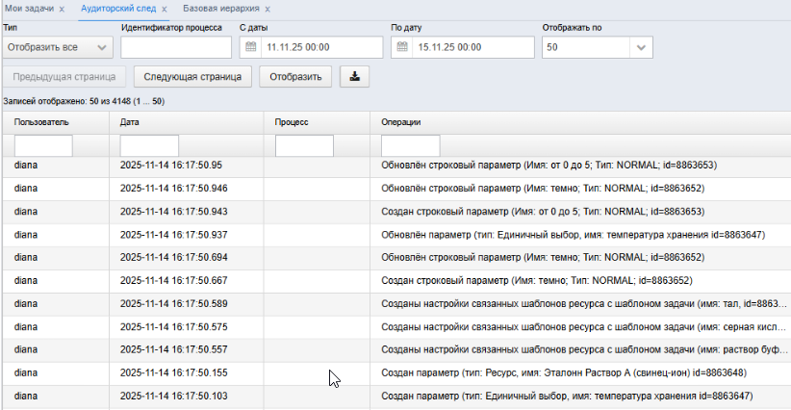
Task: Click 'Записей отображено: 50 из 4148' status text
Action: tap(84, 101)
